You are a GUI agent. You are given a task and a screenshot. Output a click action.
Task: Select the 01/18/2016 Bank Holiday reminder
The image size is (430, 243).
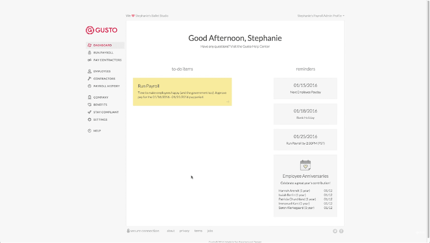(x=305, y=114)
